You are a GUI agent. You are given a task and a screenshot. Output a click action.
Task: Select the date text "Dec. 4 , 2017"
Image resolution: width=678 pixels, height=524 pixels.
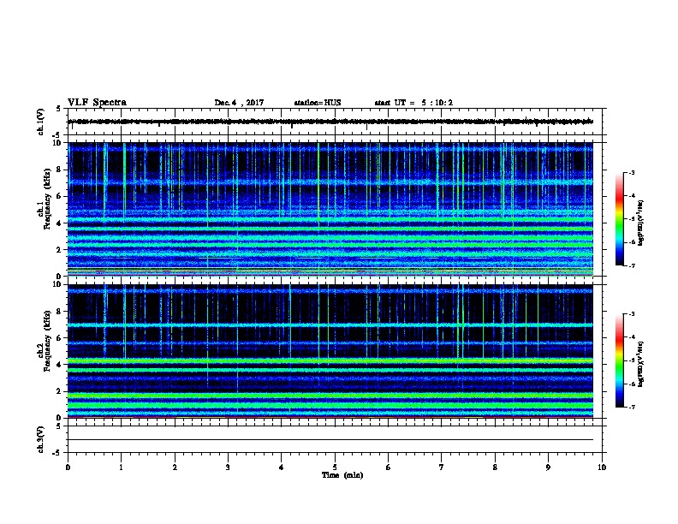pos(239,103)
